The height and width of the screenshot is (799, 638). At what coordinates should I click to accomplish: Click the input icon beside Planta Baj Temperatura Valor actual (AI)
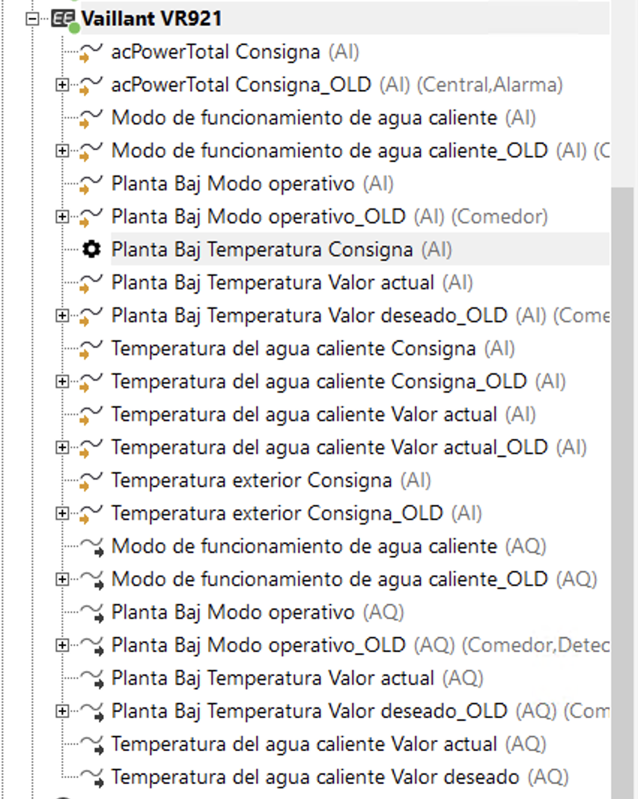click(x=91, y=283)
